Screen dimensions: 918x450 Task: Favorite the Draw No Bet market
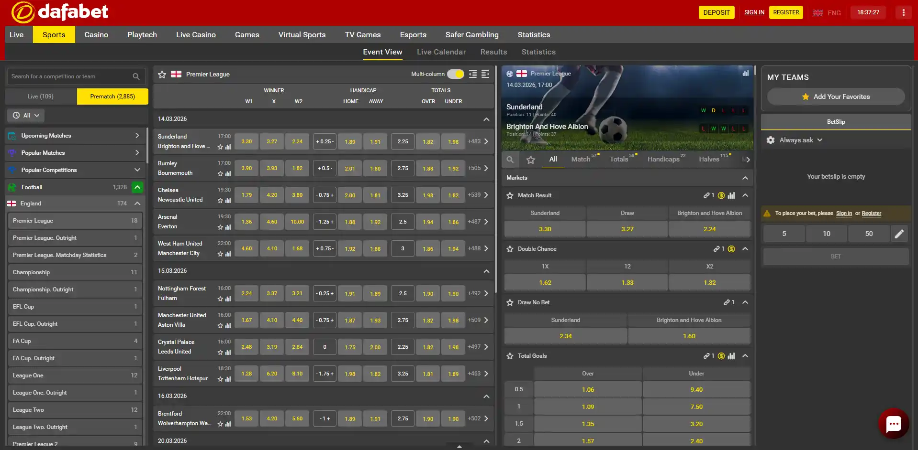tap(510, 302)
